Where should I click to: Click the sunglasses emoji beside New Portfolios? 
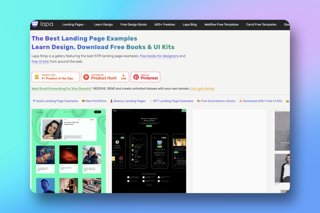(x=83, y=101)
